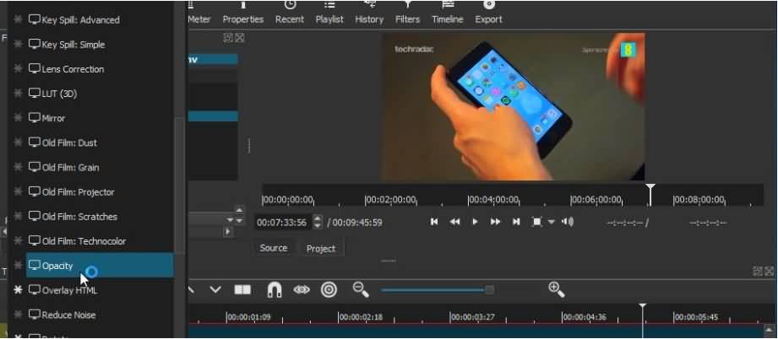
Task: Show the Timeline panel
Action: coord(448,13)
